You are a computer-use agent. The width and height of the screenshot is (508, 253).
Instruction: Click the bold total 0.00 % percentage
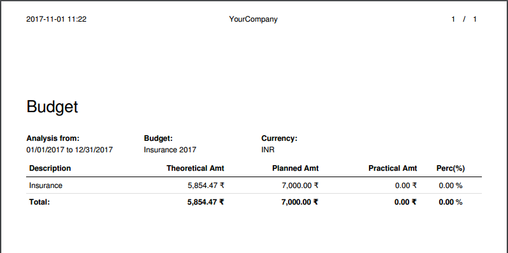(x=451, y=202)
